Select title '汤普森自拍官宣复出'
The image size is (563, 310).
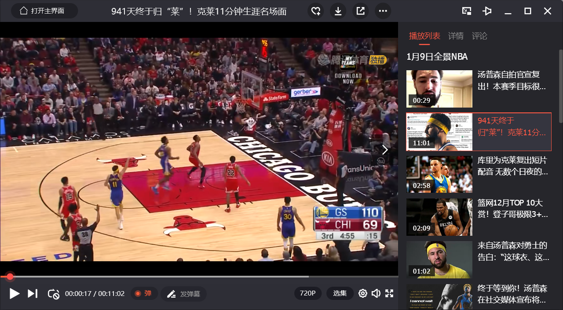click(x=512, y=80)
